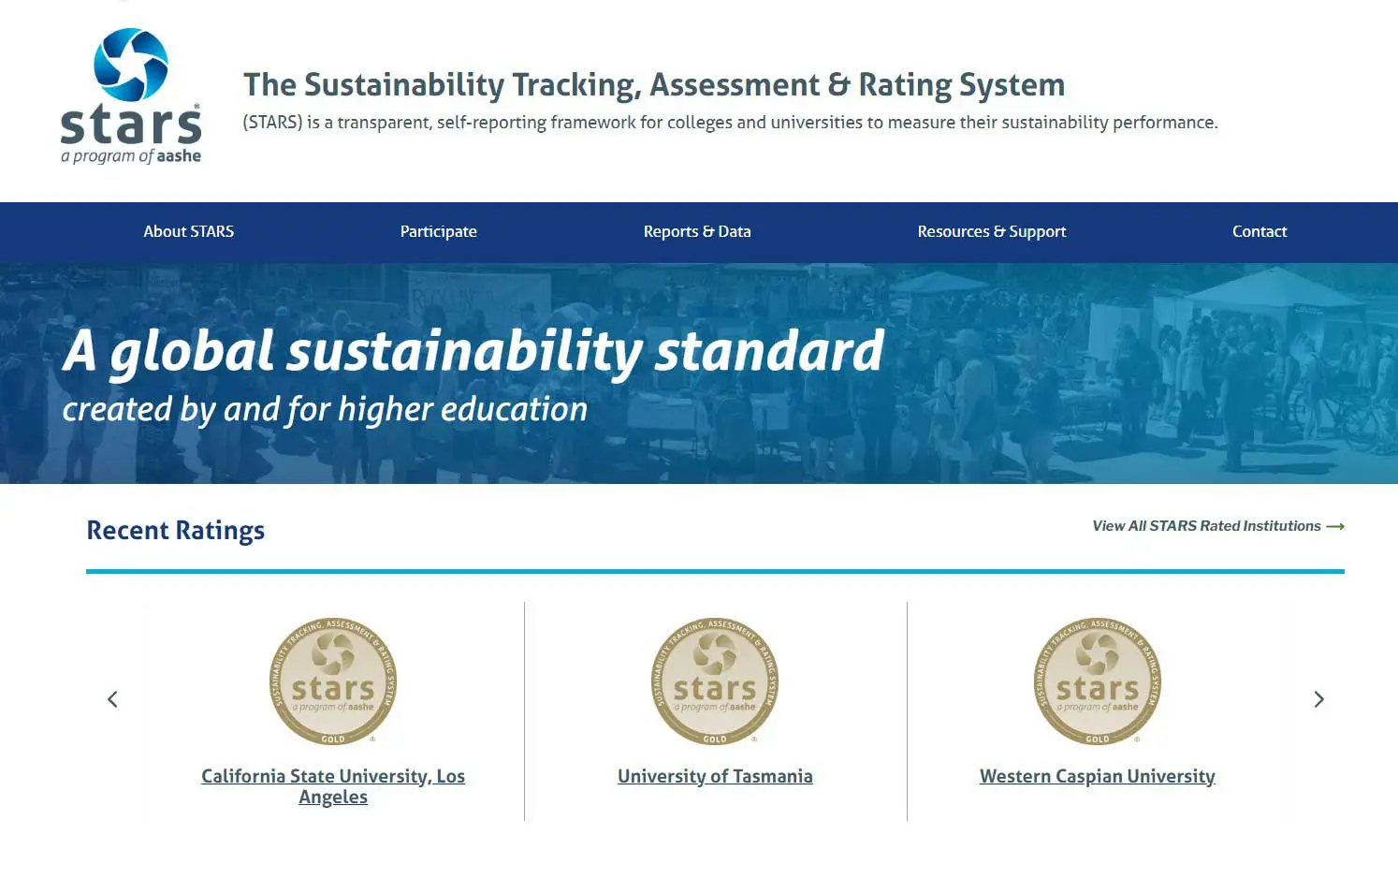This screenshot has width=1398, height=879.
Task: Click 'A global sustainability standard' banner headline
Action: tap(473, 352)
